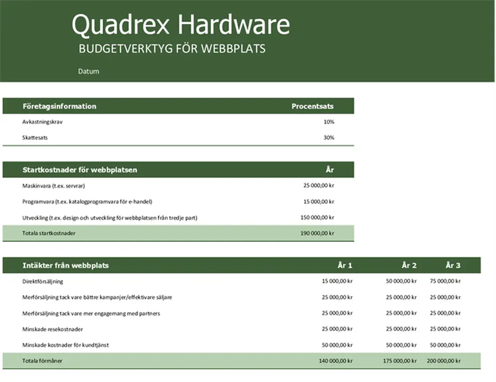This screenshot has height=382, width=496.
Task: Select kundtjänst År 2 value 50 000,00 kr
Action: point(401,345)
